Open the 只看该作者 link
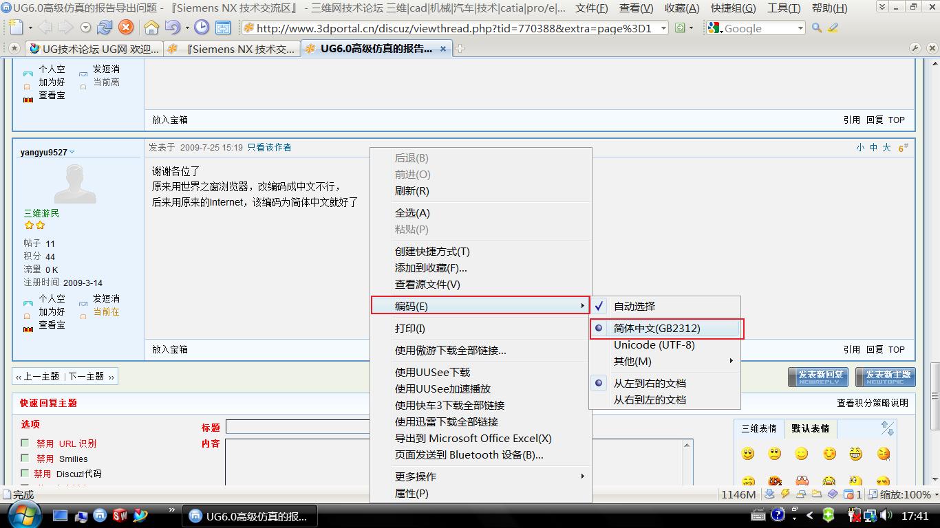 [x=269, y=147]
